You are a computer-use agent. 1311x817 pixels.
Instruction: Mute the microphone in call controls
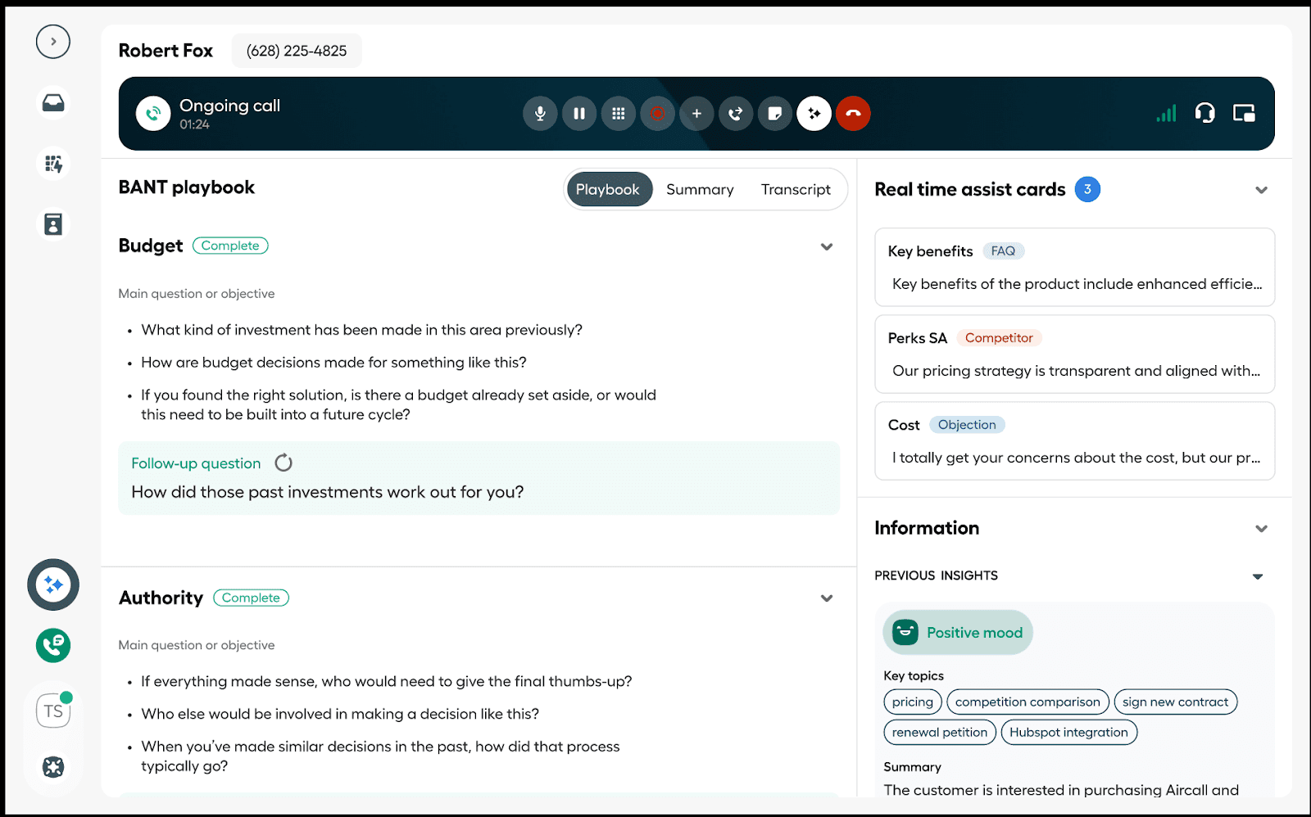[540, 114]
